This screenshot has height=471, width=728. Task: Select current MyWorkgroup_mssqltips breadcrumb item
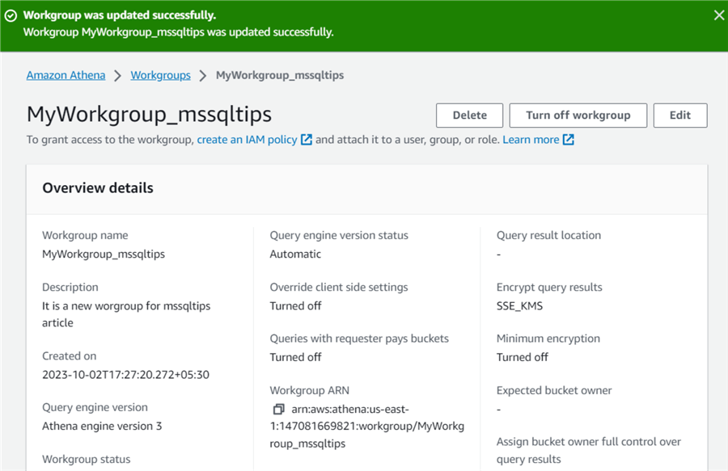pos(279,75)
